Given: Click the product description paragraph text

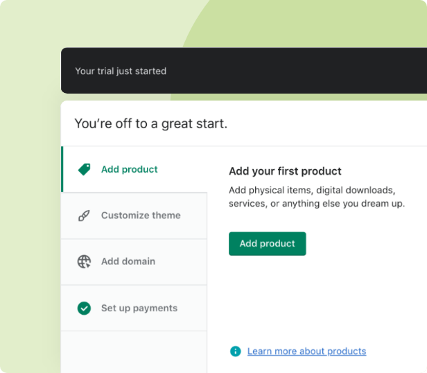Looking at the screenshot, I should 317,197.
